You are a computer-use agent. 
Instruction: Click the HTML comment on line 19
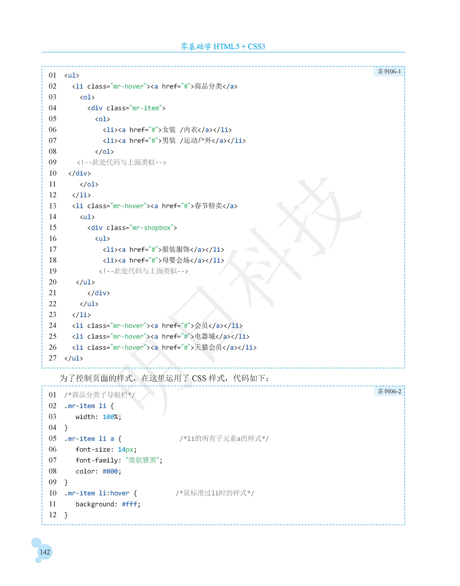point(143,271)
